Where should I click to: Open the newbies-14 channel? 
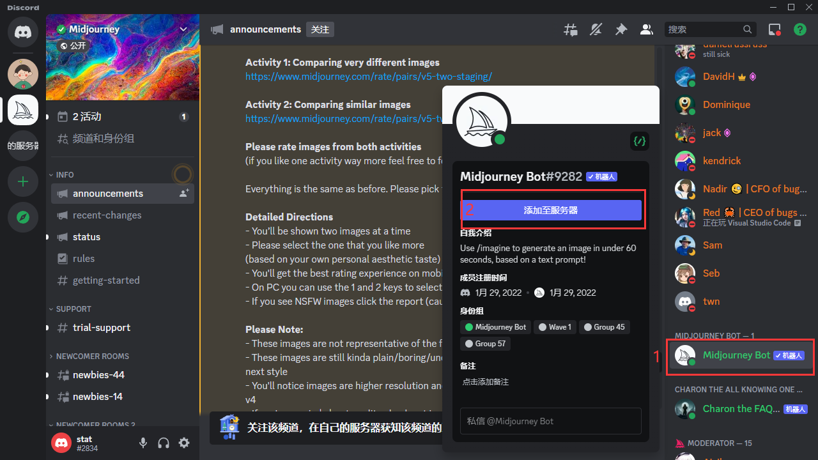pos(123,396)
